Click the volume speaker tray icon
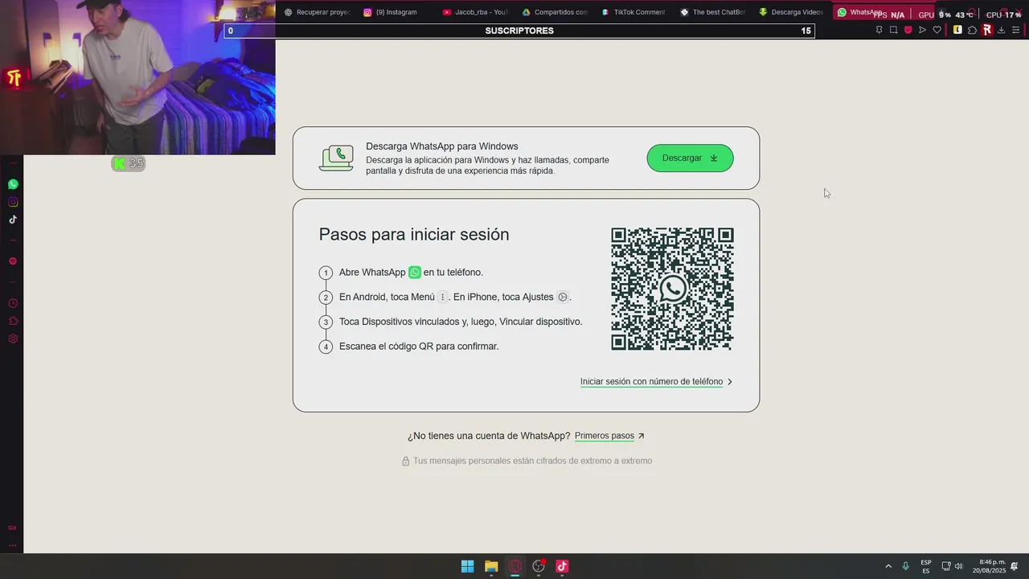The height and width of the screenshot is (579, 1029). pos(958,566)
